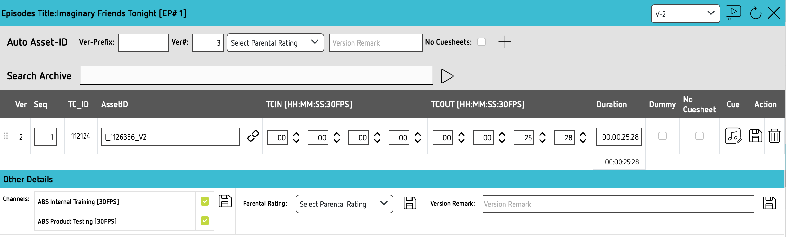
Task: Click the link icon beside AssetID field
Action: coord(253,136)
